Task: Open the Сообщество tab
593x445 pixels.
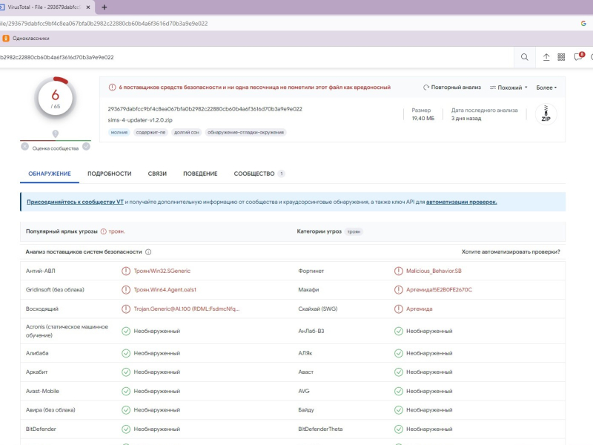Action: click(254, 174)
